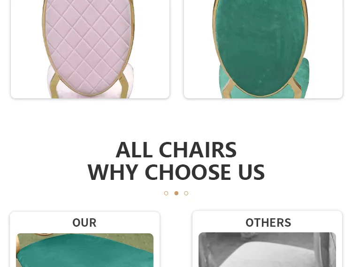View the grayscale seat photo under OTHERS

pos(267,250)
